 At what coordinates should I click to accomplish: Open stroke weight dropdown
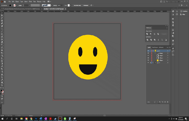pos(29,5)
